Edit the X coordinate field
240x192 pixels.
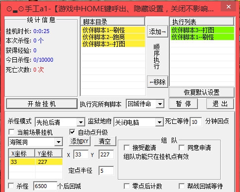tap(81, 154)
